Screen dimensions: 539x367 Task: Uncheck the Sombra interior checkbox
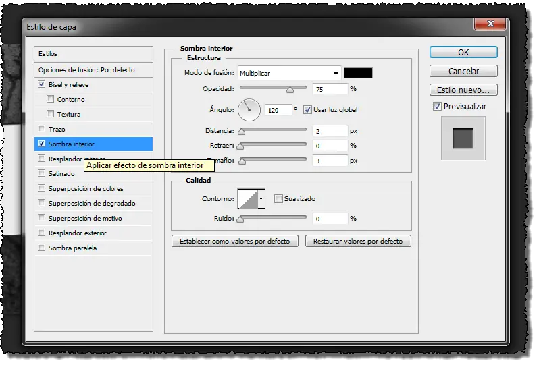tap(42, 144)
